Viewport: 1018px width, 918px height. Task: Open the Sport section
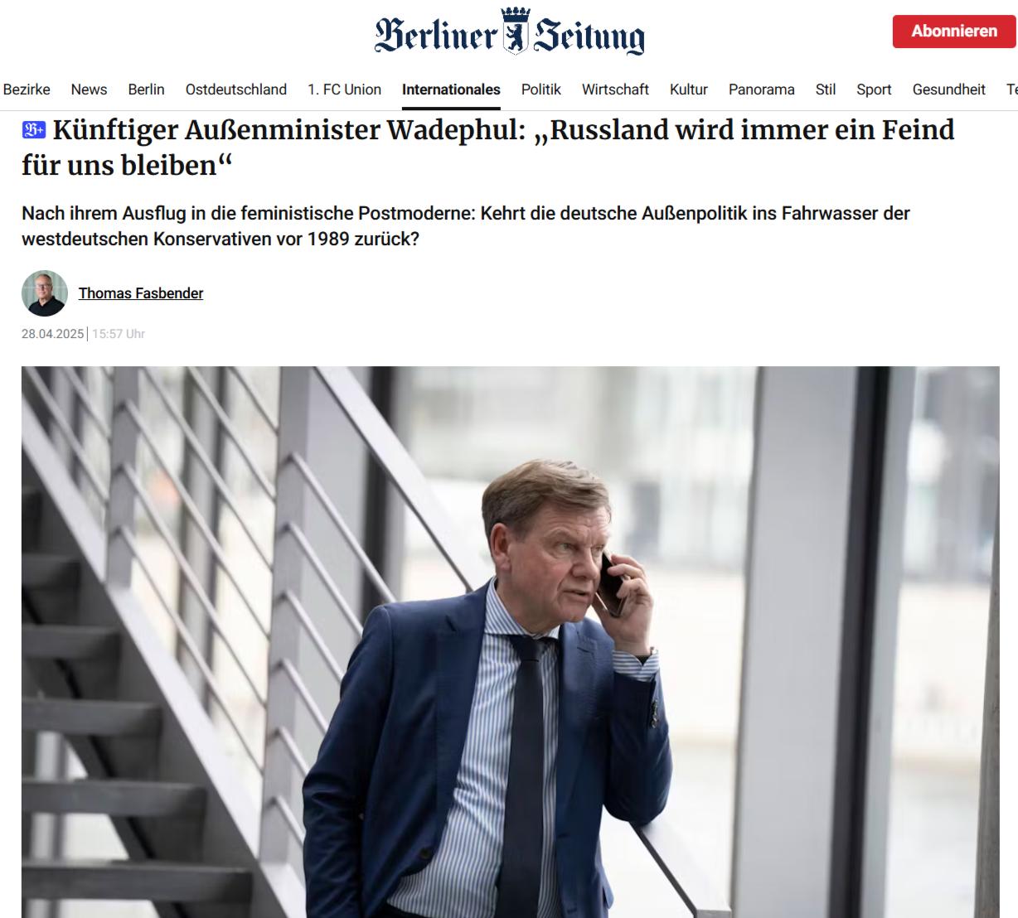pyautogui.click(x=874, y=89)
